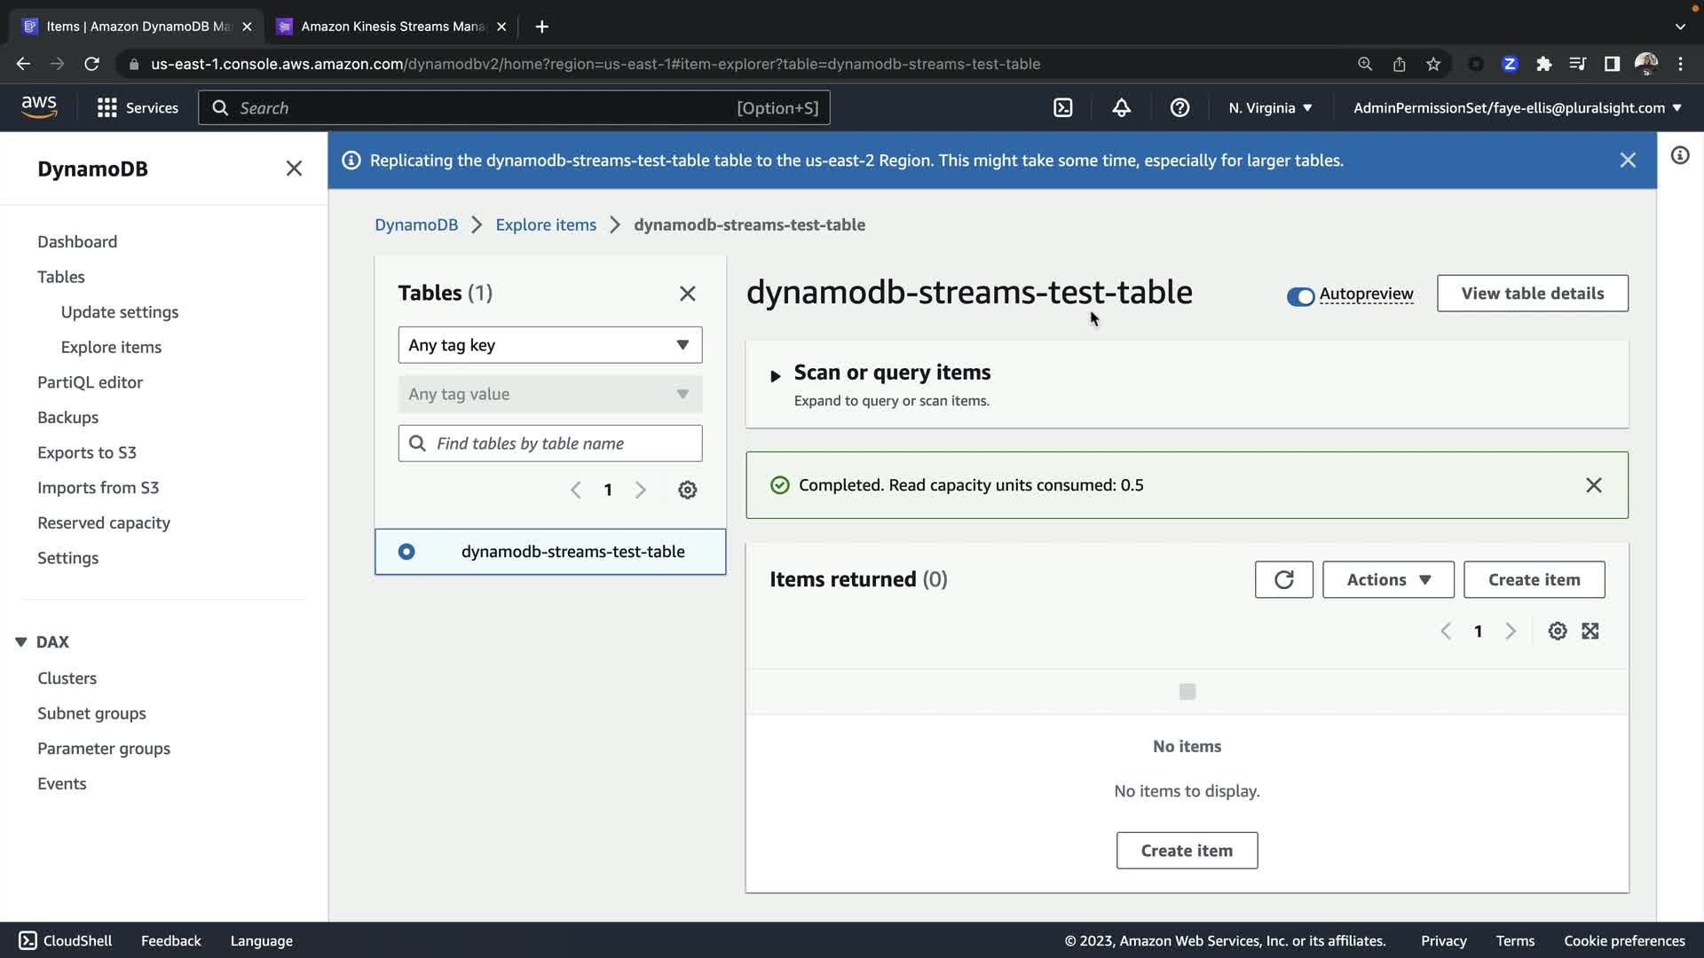The width and height of the screenshot is (1704, 958).
Task: Switch to the Amazon Kinesis Streams tab
Action: tap(391, 27)
